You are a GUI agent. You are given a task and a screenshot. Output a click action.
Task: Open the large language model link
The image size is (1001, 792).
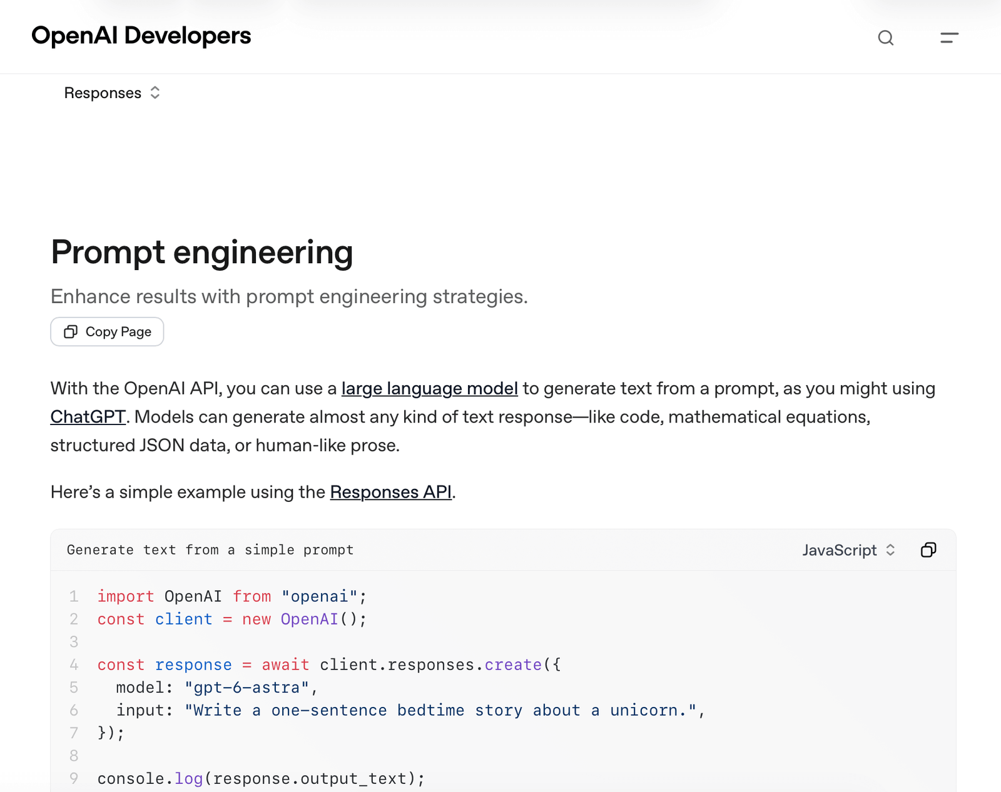point(429,388)
